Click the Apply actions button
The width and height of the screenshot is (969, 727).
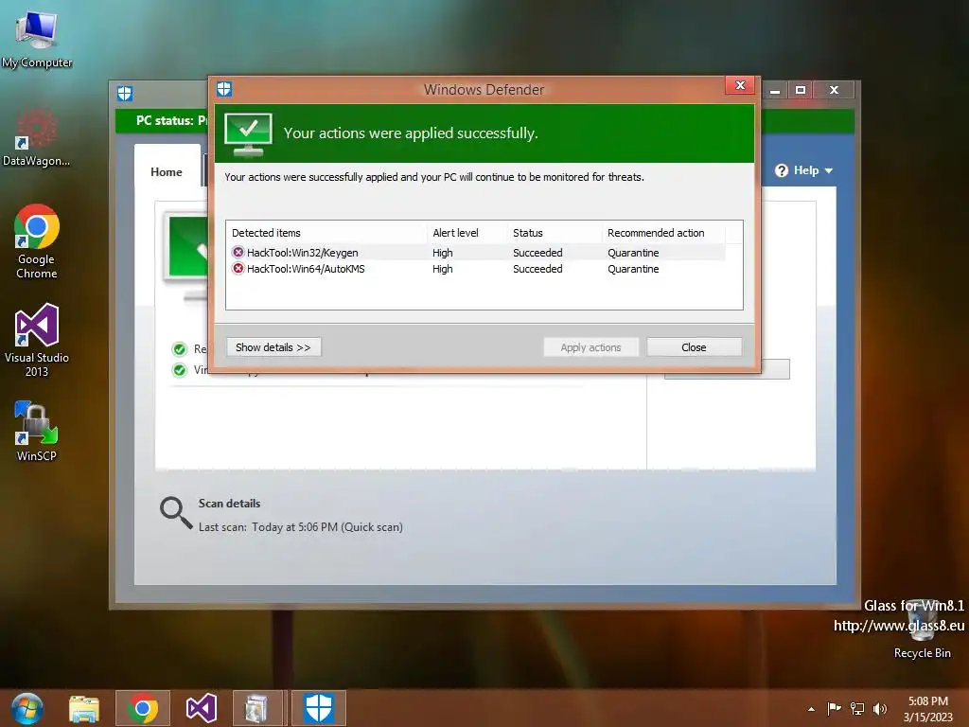pyautogui.click(x=590, y=346)
